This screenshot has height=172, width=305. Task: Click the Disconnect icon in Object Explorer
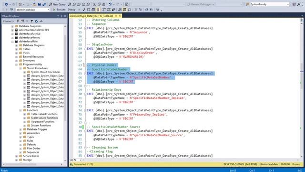tap(23, 21)
